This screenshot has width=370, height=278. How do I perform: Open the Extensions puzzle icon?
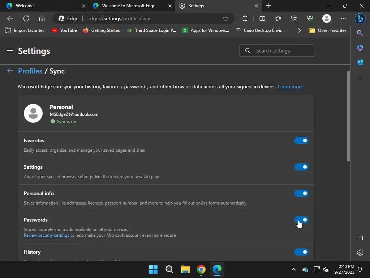point(245,18)
